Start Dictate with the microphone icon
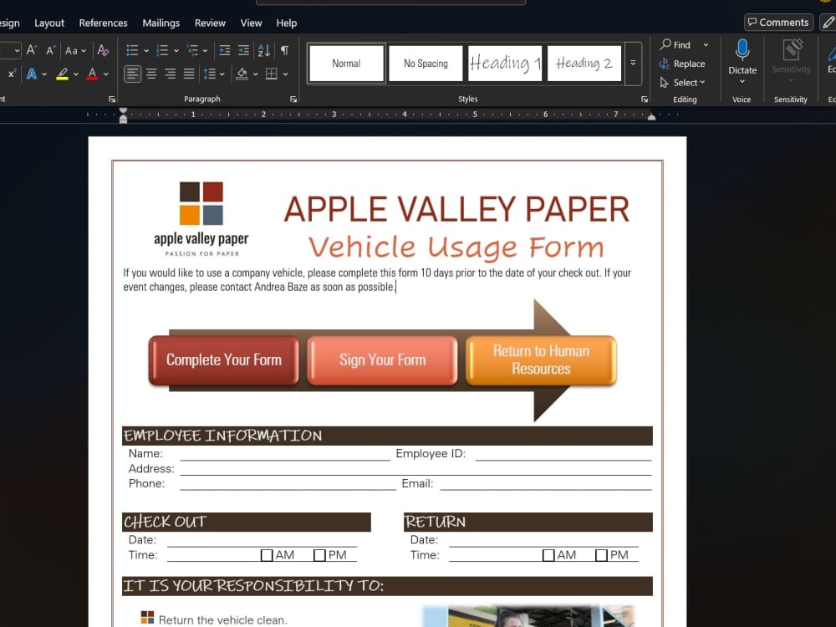This screenshot has width=836, height=627. (x=742, y=50)
